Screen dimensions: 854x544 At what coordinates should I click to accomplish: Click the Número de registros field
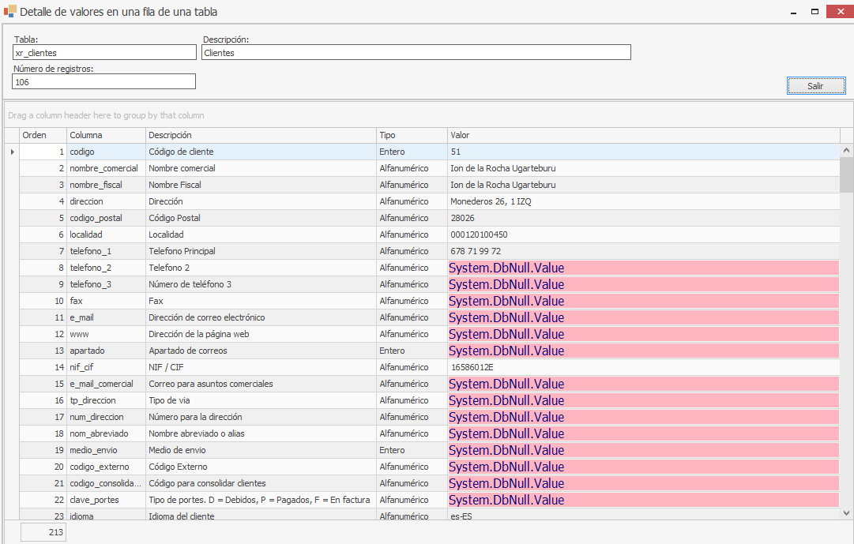(x=103, y=82)
